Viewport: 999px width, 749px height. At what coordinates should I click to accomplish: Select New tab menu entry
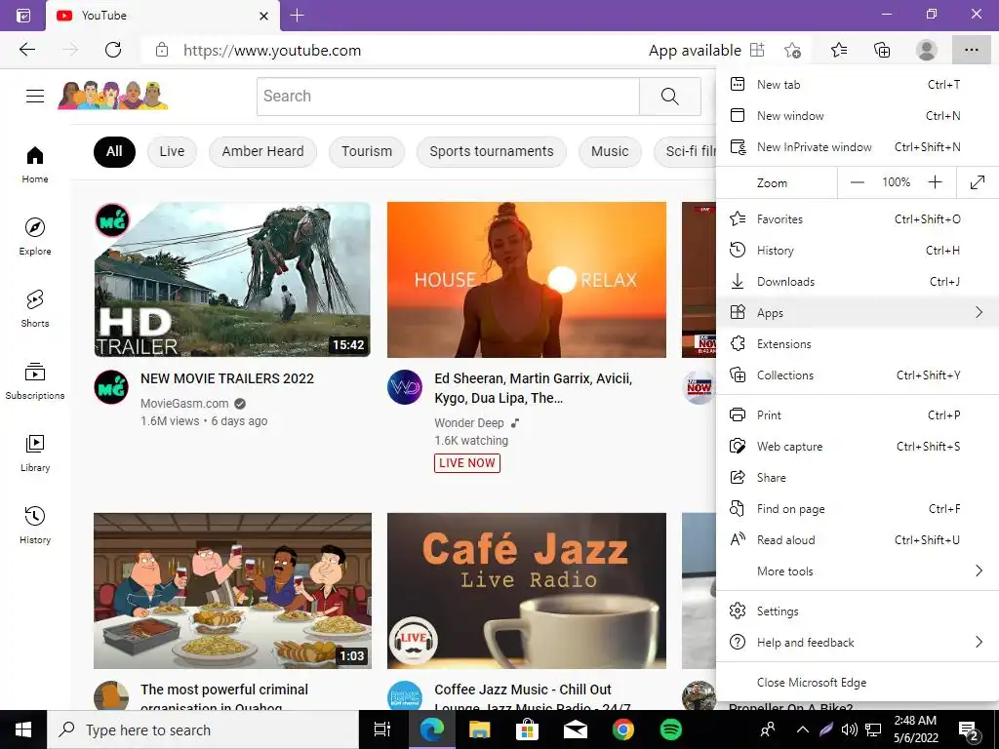click(x=858, y=85)
